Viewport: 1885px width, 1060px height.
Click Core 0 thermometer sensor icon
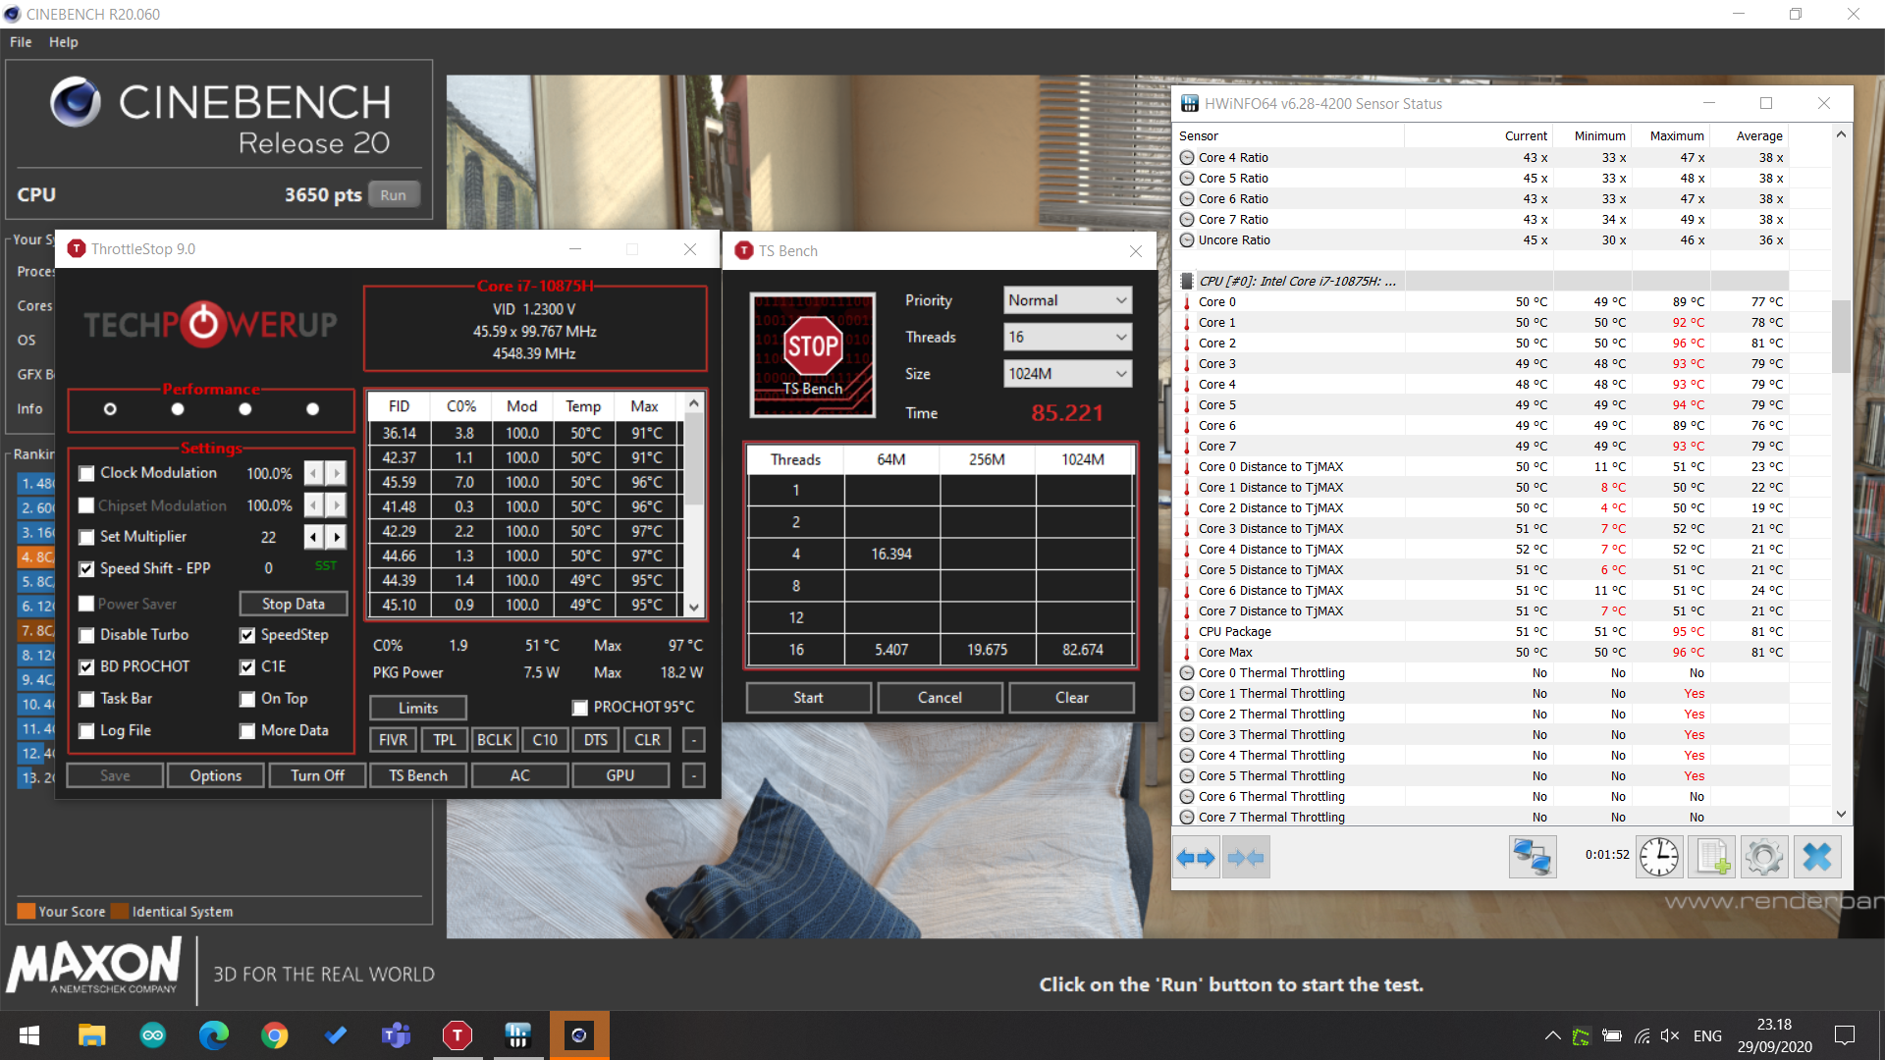[x=1187, y=302]
